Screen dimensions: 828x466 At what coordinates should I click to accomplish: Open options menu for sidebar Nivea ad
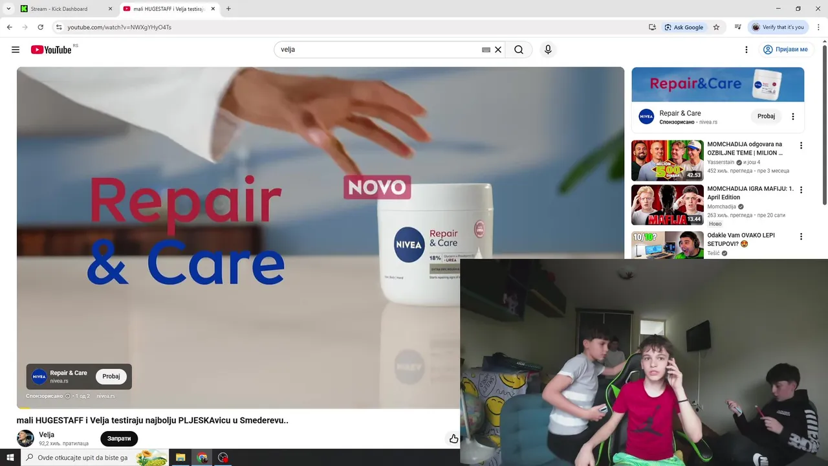coord(793,116)
